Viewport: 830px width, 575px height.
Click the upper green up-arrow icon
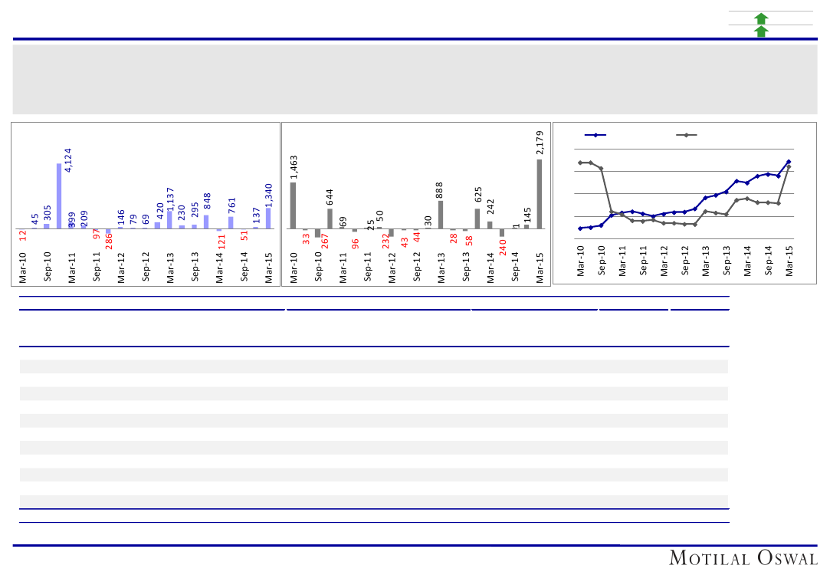[x=761, y=18]
